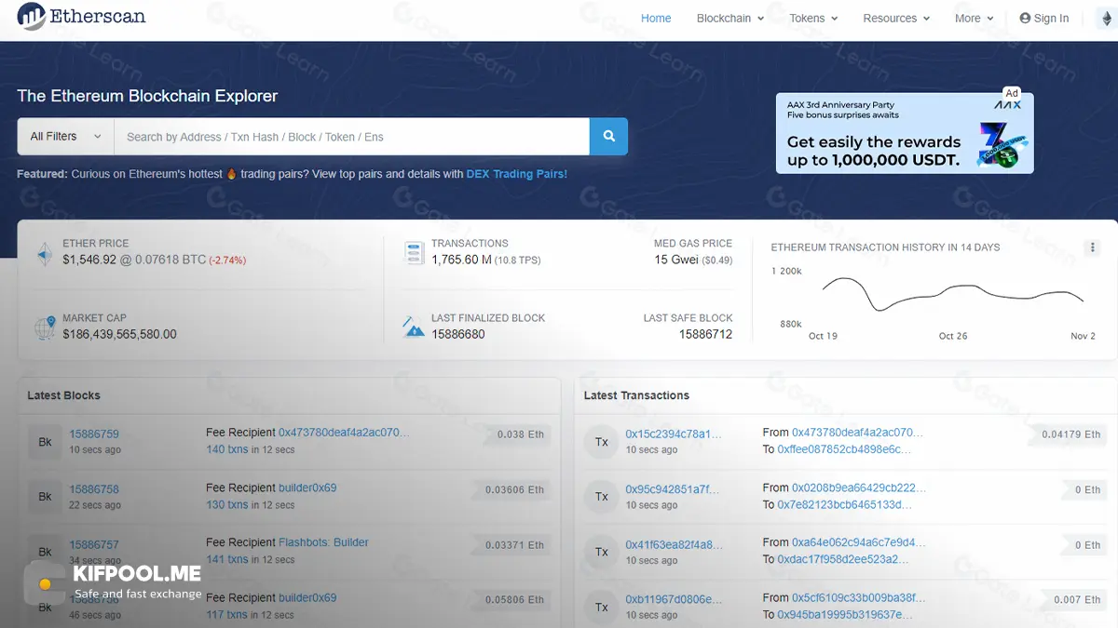Click the Transactions server icon

click(x=415, y=252)
